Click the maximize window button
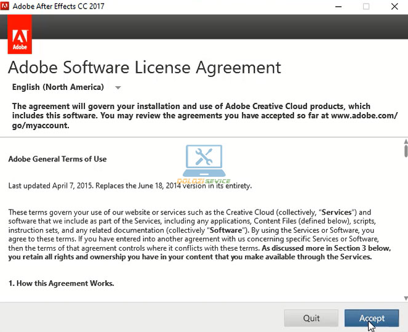This screenshot has height=332, width=408. click(x=366, y=7)
